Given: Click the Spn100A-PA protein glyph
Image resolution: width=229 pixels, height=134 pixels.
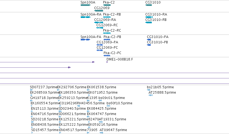Looking at the screenshot, I should coord(85,40).
